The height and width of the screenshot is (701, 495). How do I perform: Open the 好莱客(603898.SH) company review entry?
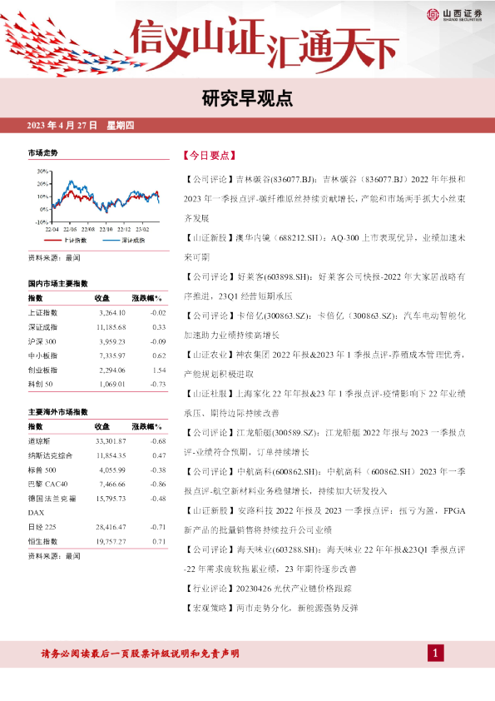(324, 286)
